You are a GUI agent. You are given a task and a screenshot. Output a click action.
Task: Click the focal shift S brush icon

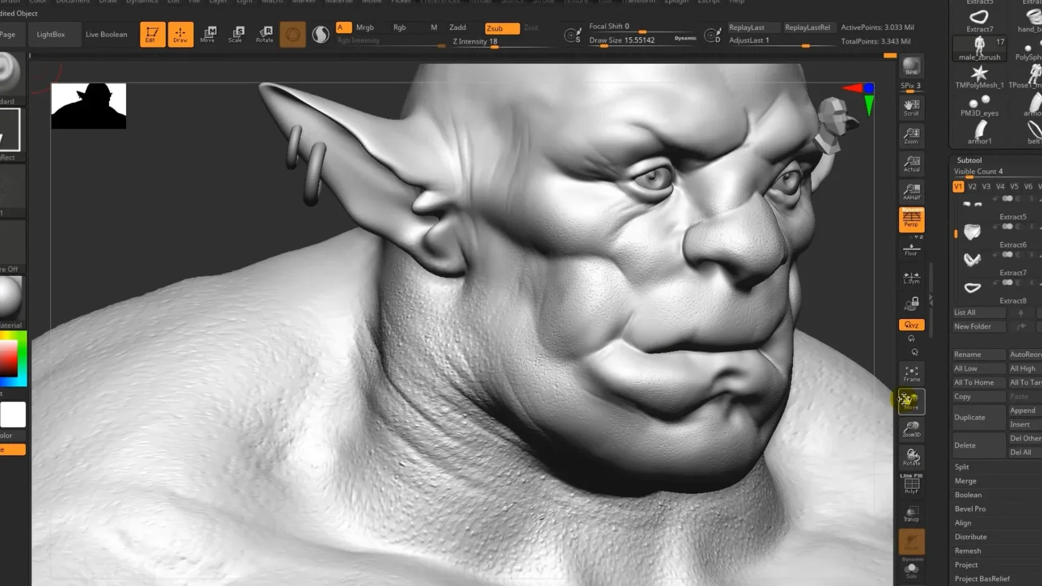tap(572, 36)
